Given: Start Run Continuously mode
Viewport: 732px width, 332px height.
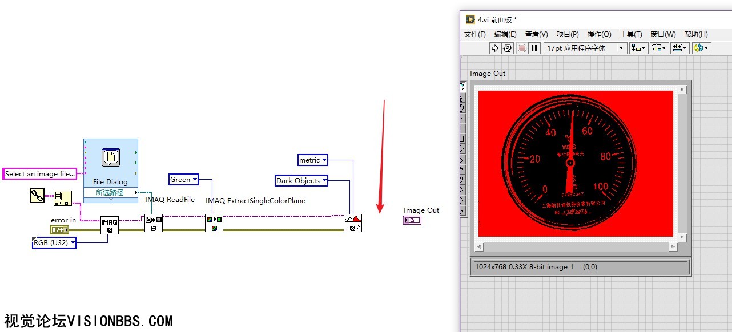Looking at the screenshot, I should tap(507, 48).
